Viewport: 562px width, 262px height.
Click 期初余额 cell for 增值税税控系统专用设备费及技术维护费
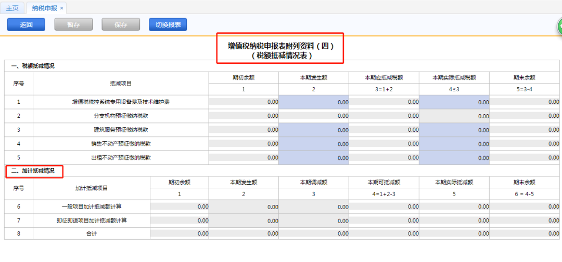point(244,102)
